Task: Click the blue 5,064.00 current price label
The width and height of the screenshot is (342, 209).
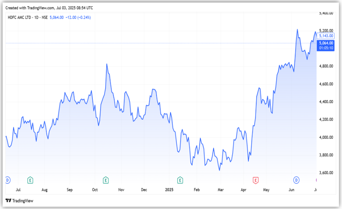Action: (x=326, y=43)
